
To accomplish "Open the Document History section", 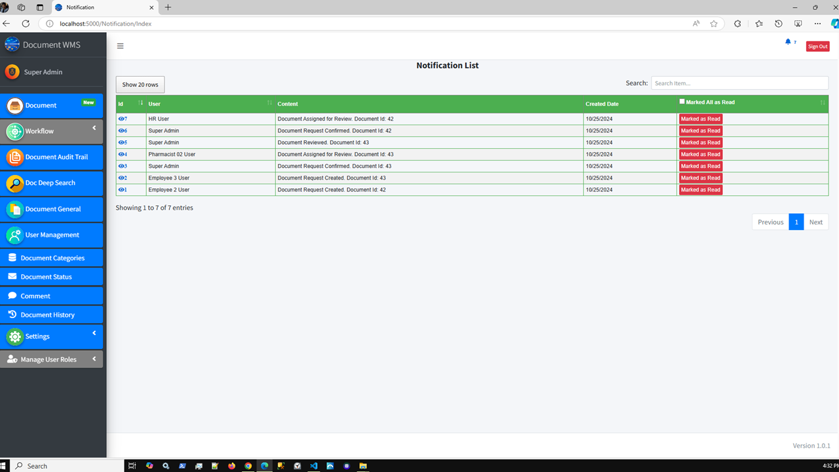I will (x=52, y=315).
